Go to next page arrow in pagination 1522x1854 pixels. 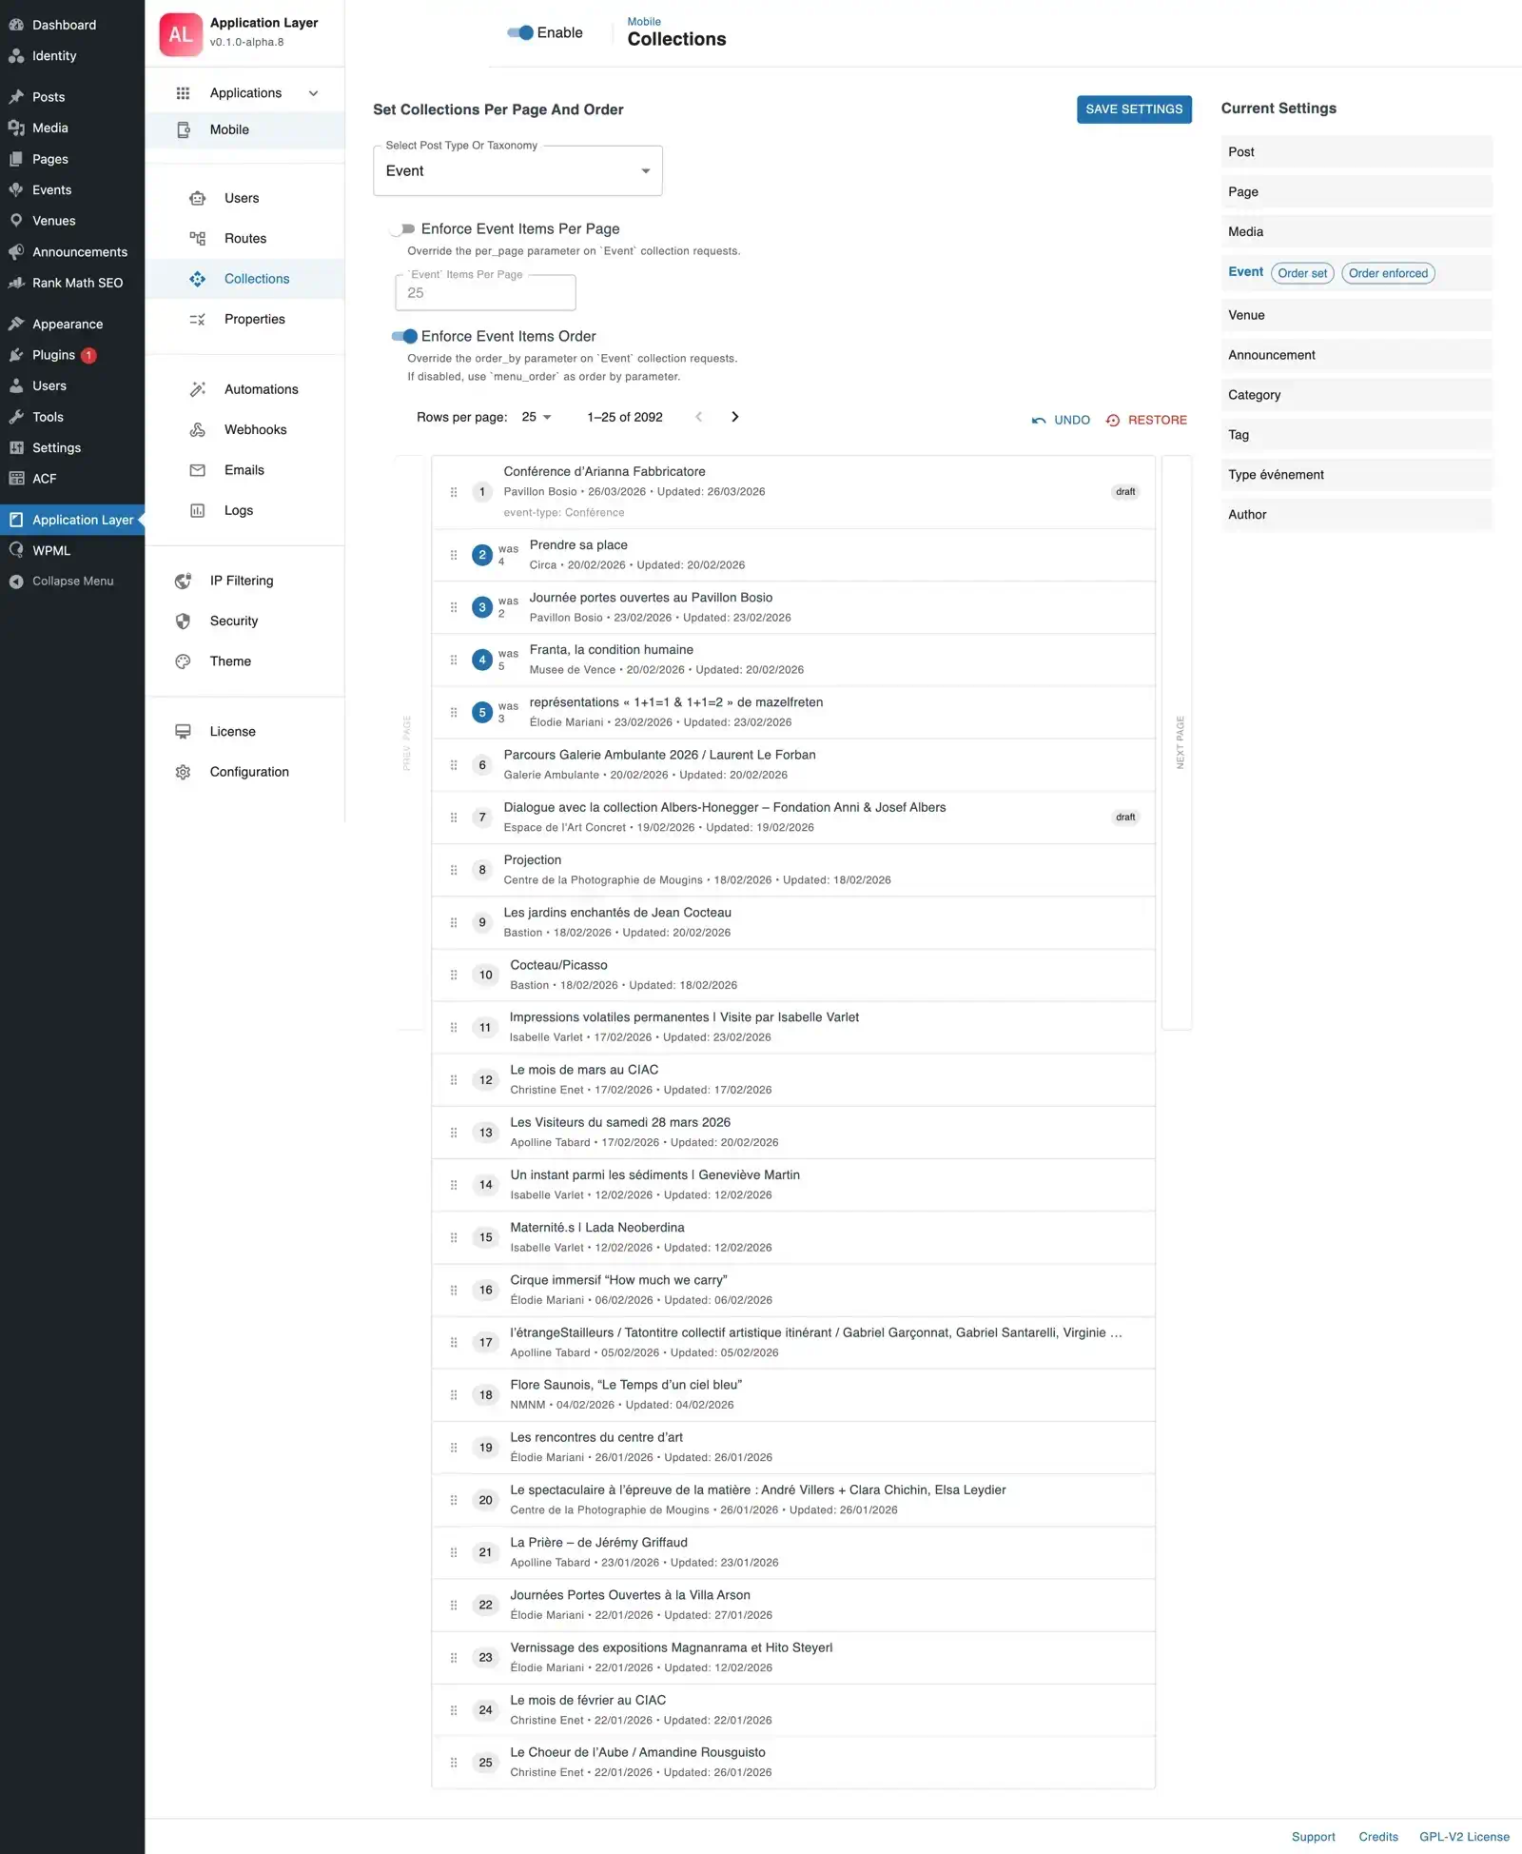734,417
